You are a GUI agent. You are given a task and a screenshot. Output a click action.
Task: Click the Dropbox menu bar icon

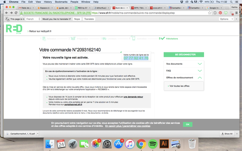181,2
